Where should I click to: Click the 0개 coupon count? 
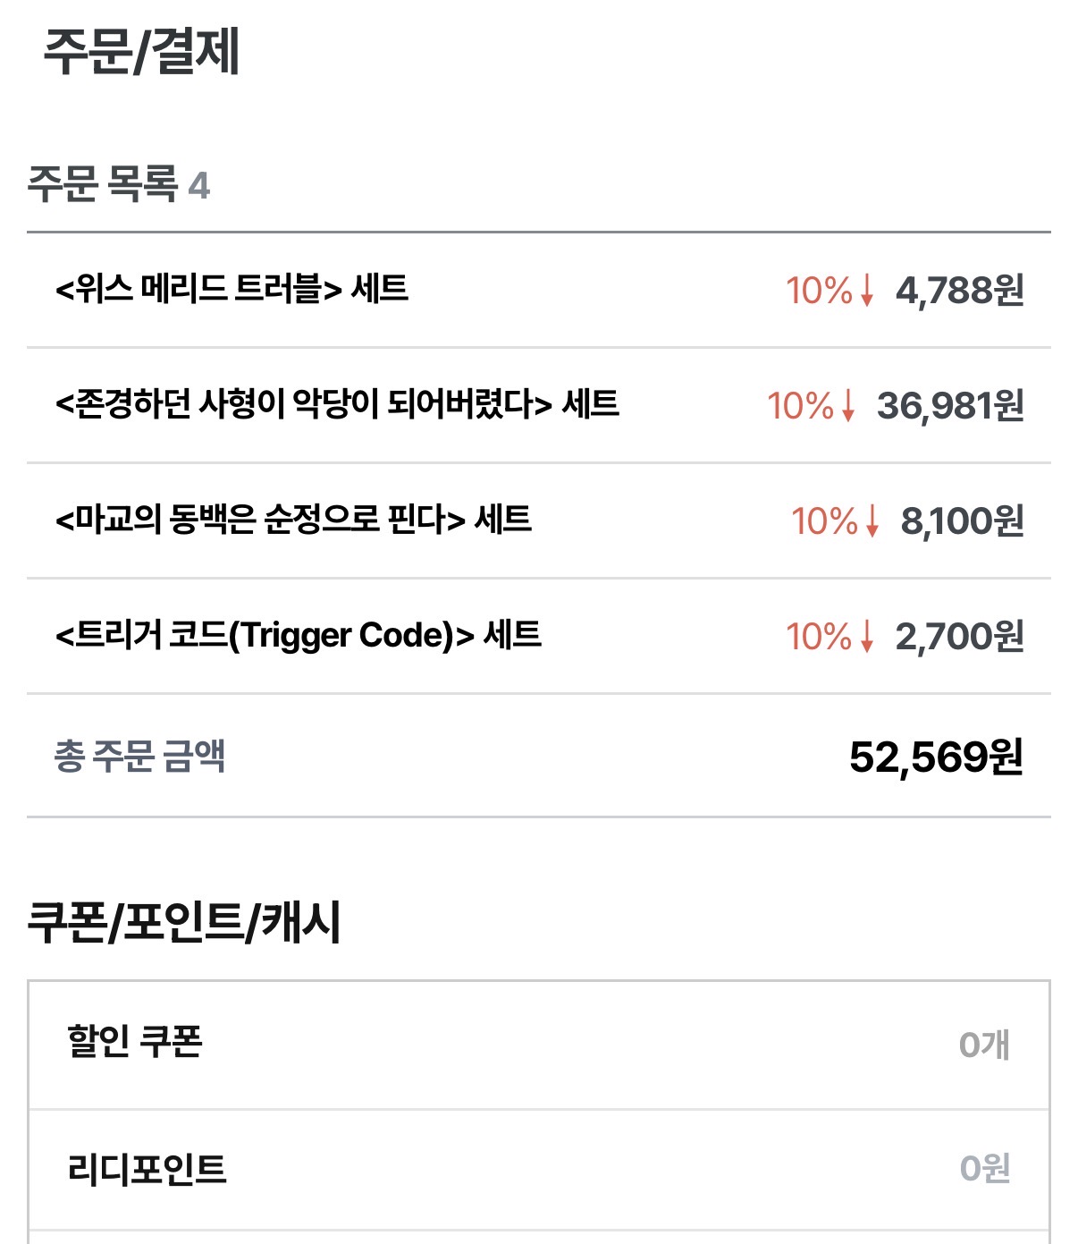(x=984, y=1045)
